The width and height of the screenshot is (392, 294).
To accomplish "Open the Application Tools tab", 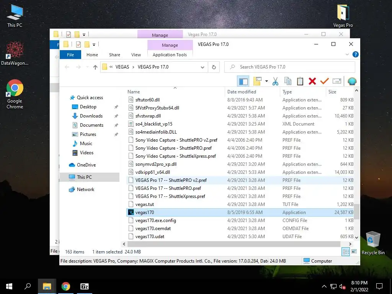I will pos(170,54).
